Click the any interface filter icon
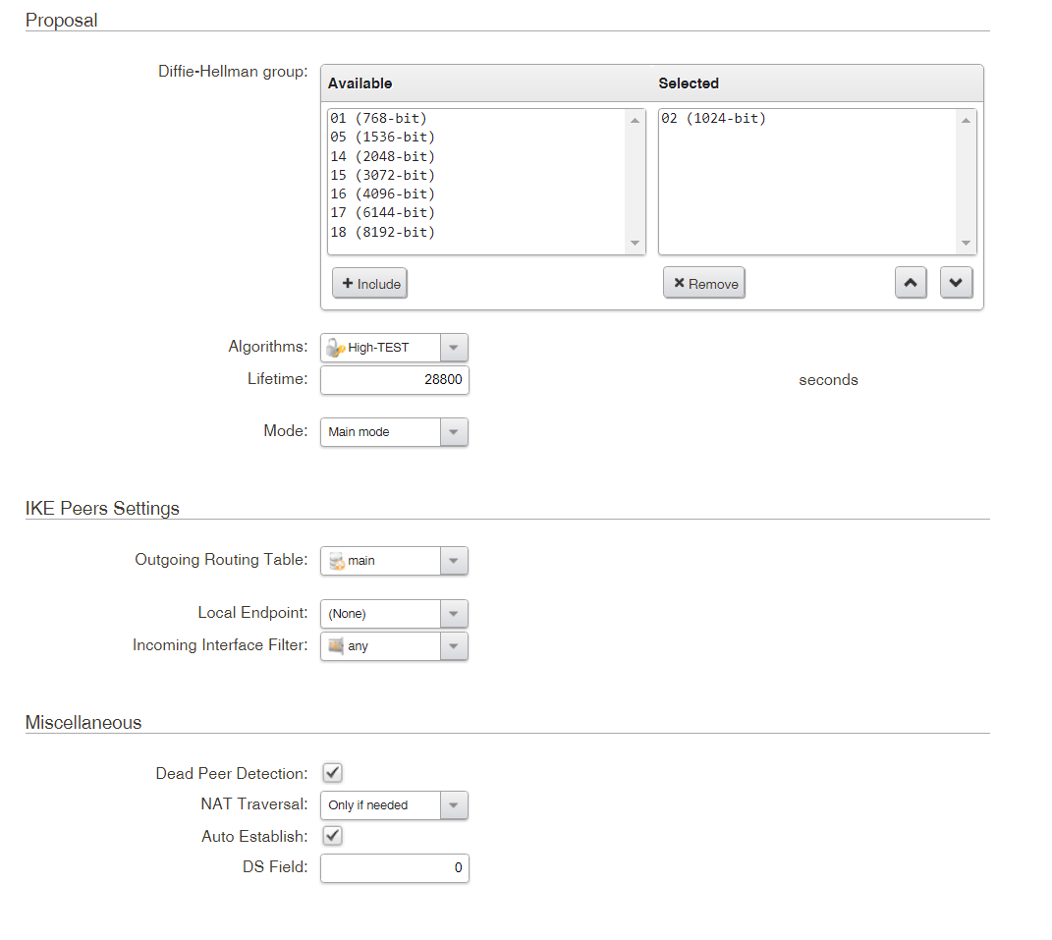This screenshot has width=1052, height=940. click(x=336, y=646)
